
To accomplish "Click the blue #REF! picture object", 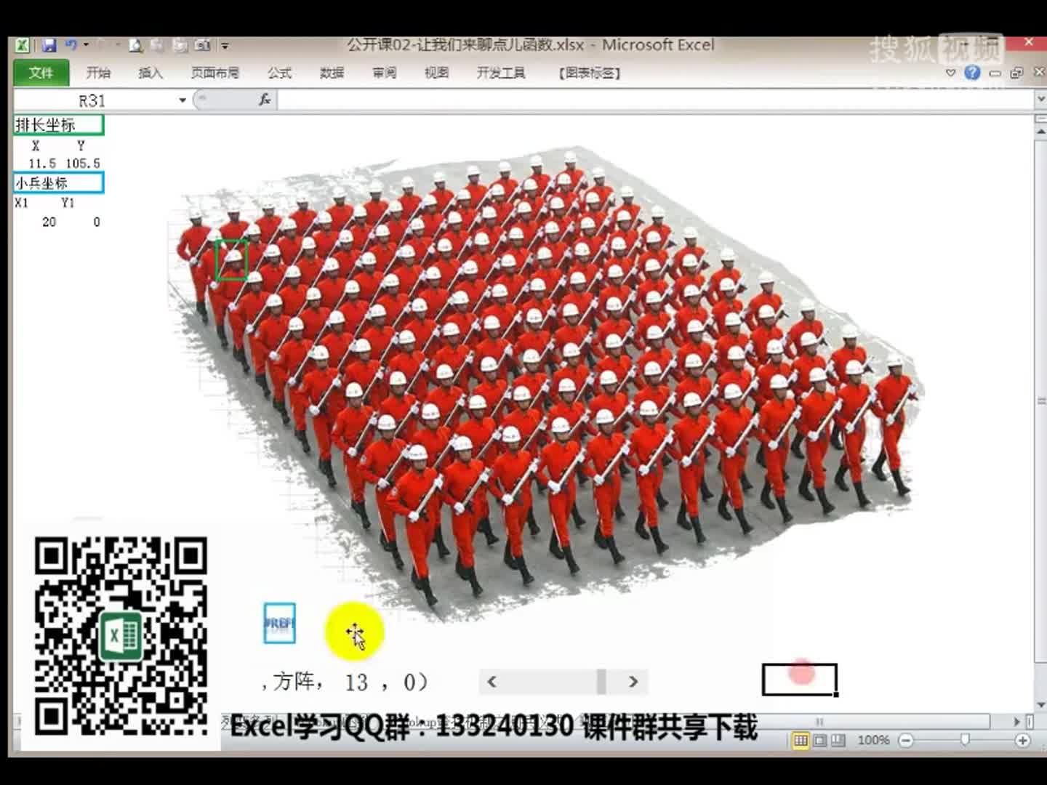I will 279,623.
